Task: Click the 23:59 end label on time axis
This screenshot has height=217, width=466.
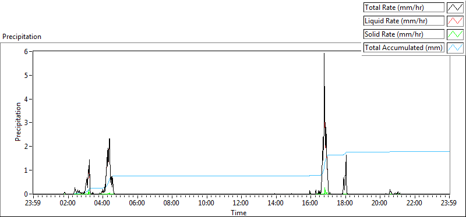Action: click(x=450, y=204)
